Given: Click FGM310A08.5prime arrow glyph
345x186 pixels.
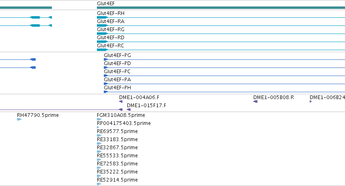Looking at the screenshot, I should [x=99, y=119].
